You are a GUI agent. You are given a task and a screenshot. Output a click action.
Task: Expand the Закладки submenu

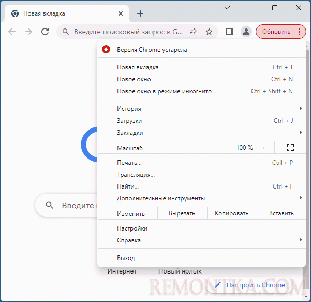(x=202, y=133)
